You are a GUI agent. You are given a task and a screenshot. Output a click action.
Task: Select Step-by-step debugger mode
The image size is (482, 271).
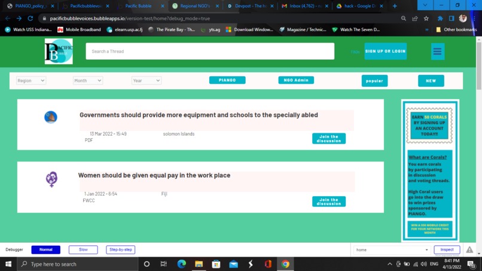[x=121, y=249]
